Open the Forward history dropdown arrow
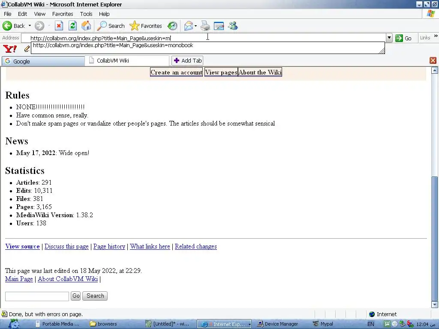 [49, 26]
